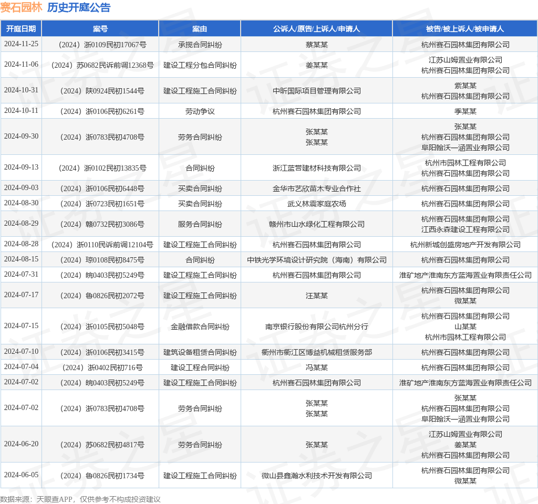
Task: Click defendant 季某某
Action: 465,111
